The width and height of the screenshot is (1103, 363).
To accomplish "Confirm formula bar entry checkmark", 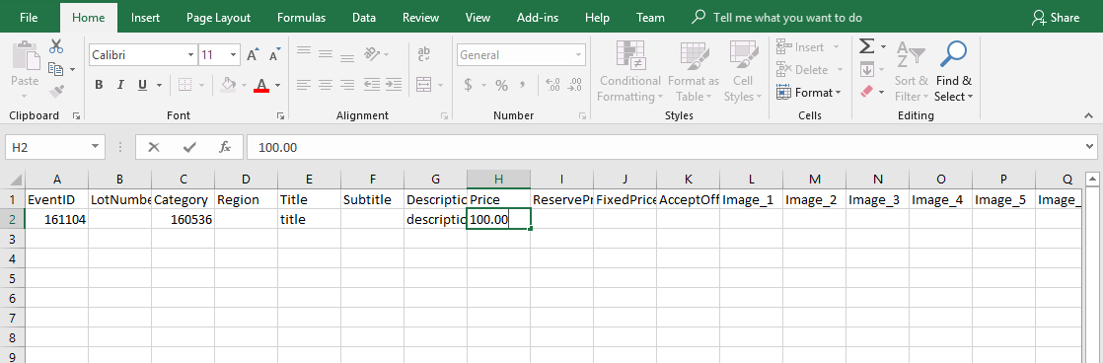I will coord(189,147).
